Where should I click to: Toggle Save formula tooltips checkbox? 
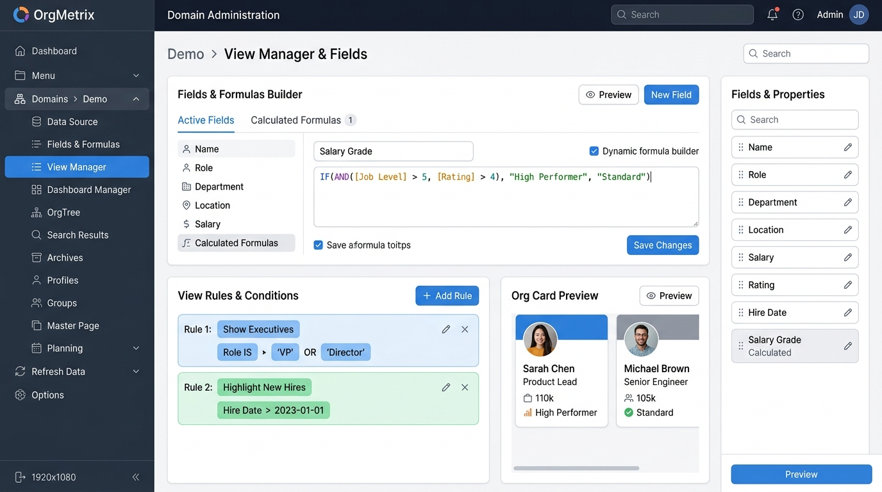click(318, 245)
